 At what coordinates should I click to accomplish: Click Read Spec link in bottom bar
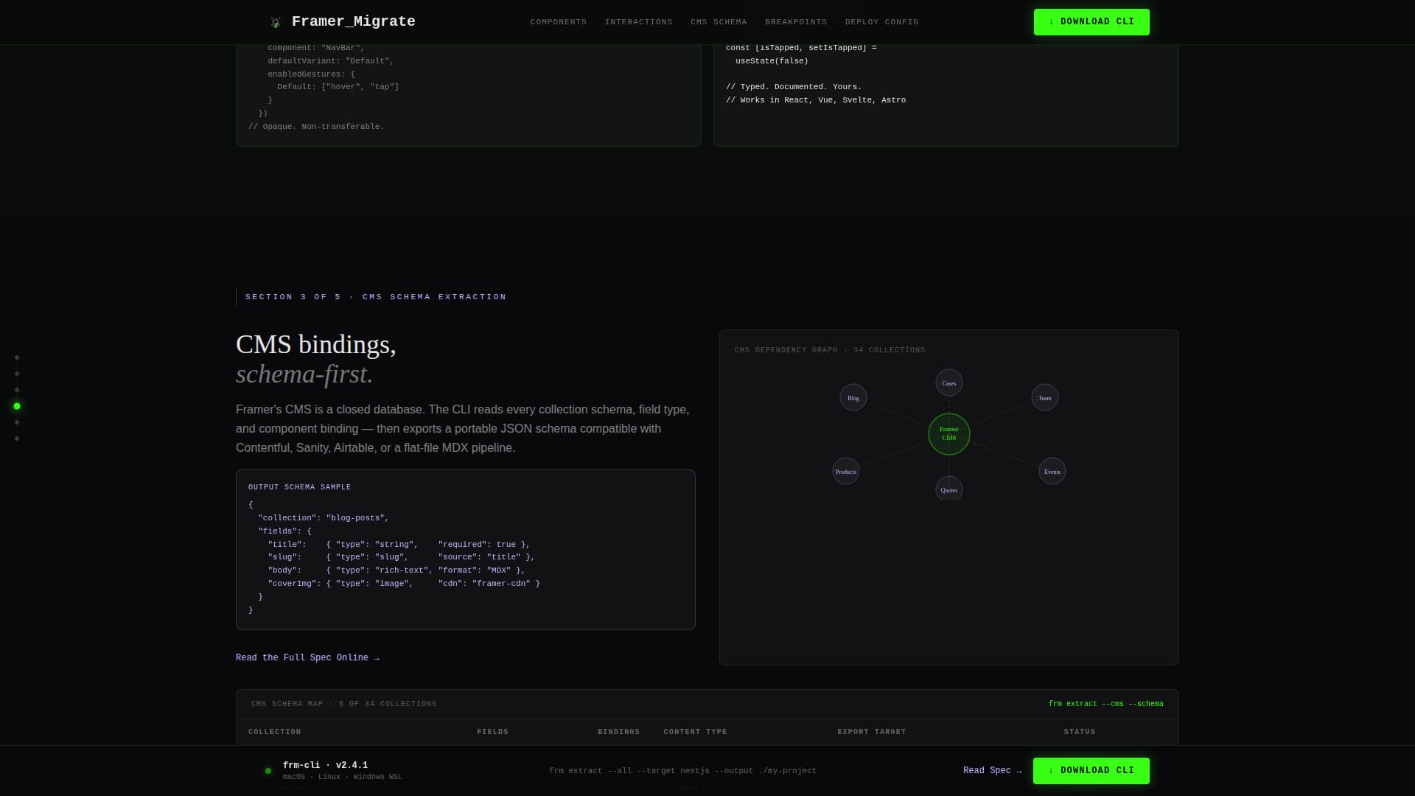[992, 771]
